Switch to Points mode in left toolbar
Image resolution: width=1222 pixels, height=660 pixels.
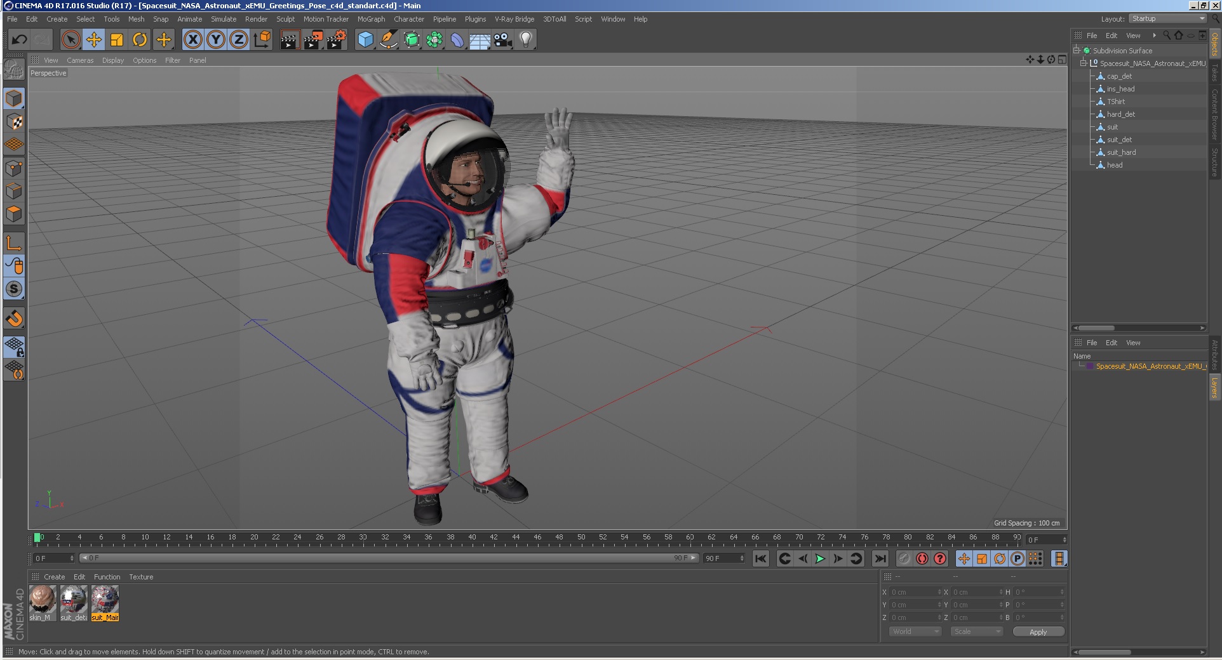14,168
